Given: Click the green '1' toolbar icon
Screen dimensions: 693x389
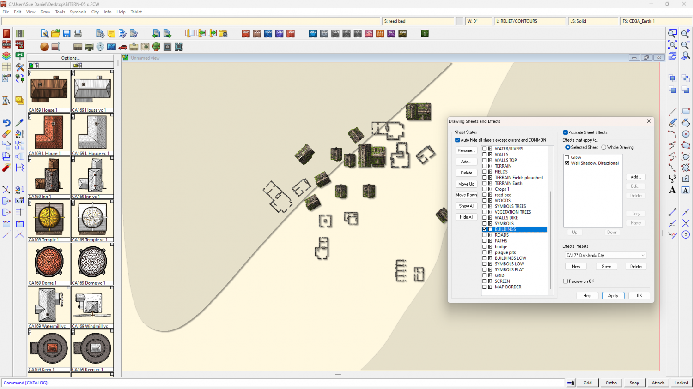Looking at the screenshot, I should click(425, 33).
